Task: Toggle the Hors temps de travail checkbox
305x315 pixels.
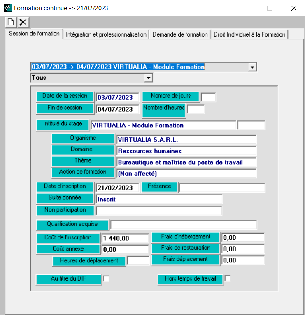Action: coord(227,278)
